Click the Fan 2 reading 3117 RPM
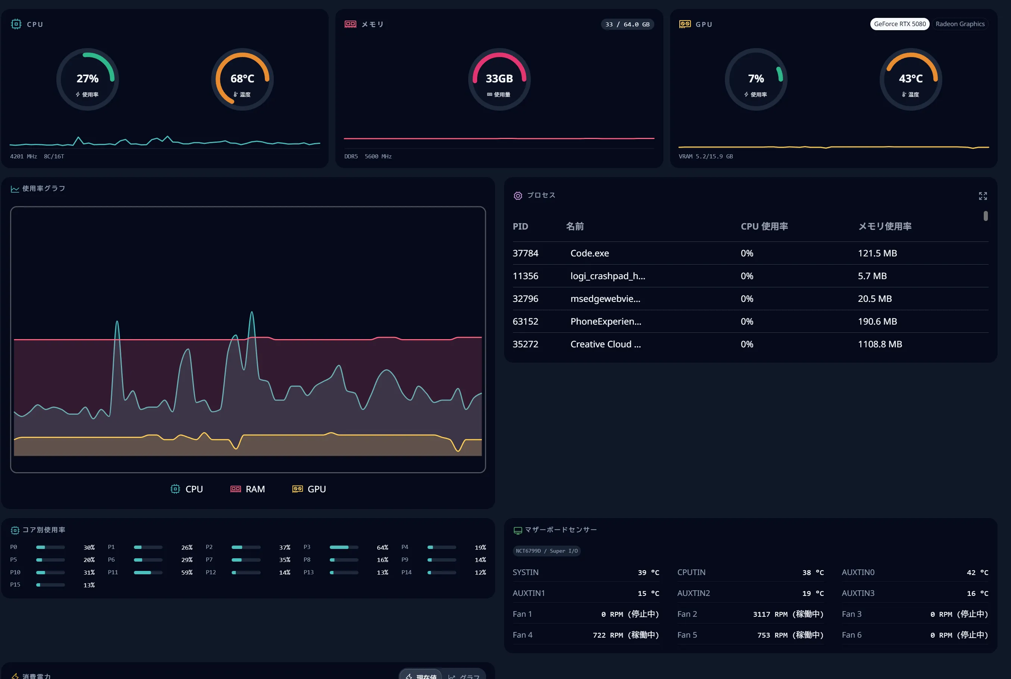This screenshot has width=1011, height=679. click(788, 614)
